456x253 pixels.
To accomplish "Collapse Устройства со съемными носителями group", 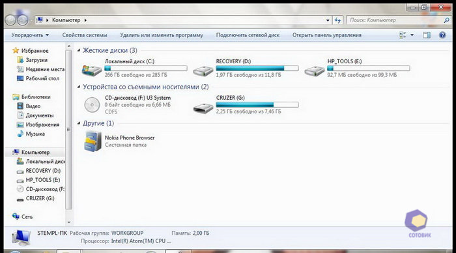I will 79,87.
